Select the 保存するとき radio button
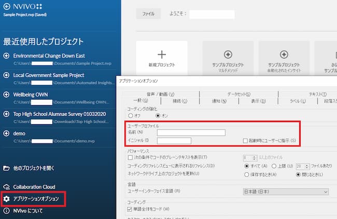 tap(247, 174)
